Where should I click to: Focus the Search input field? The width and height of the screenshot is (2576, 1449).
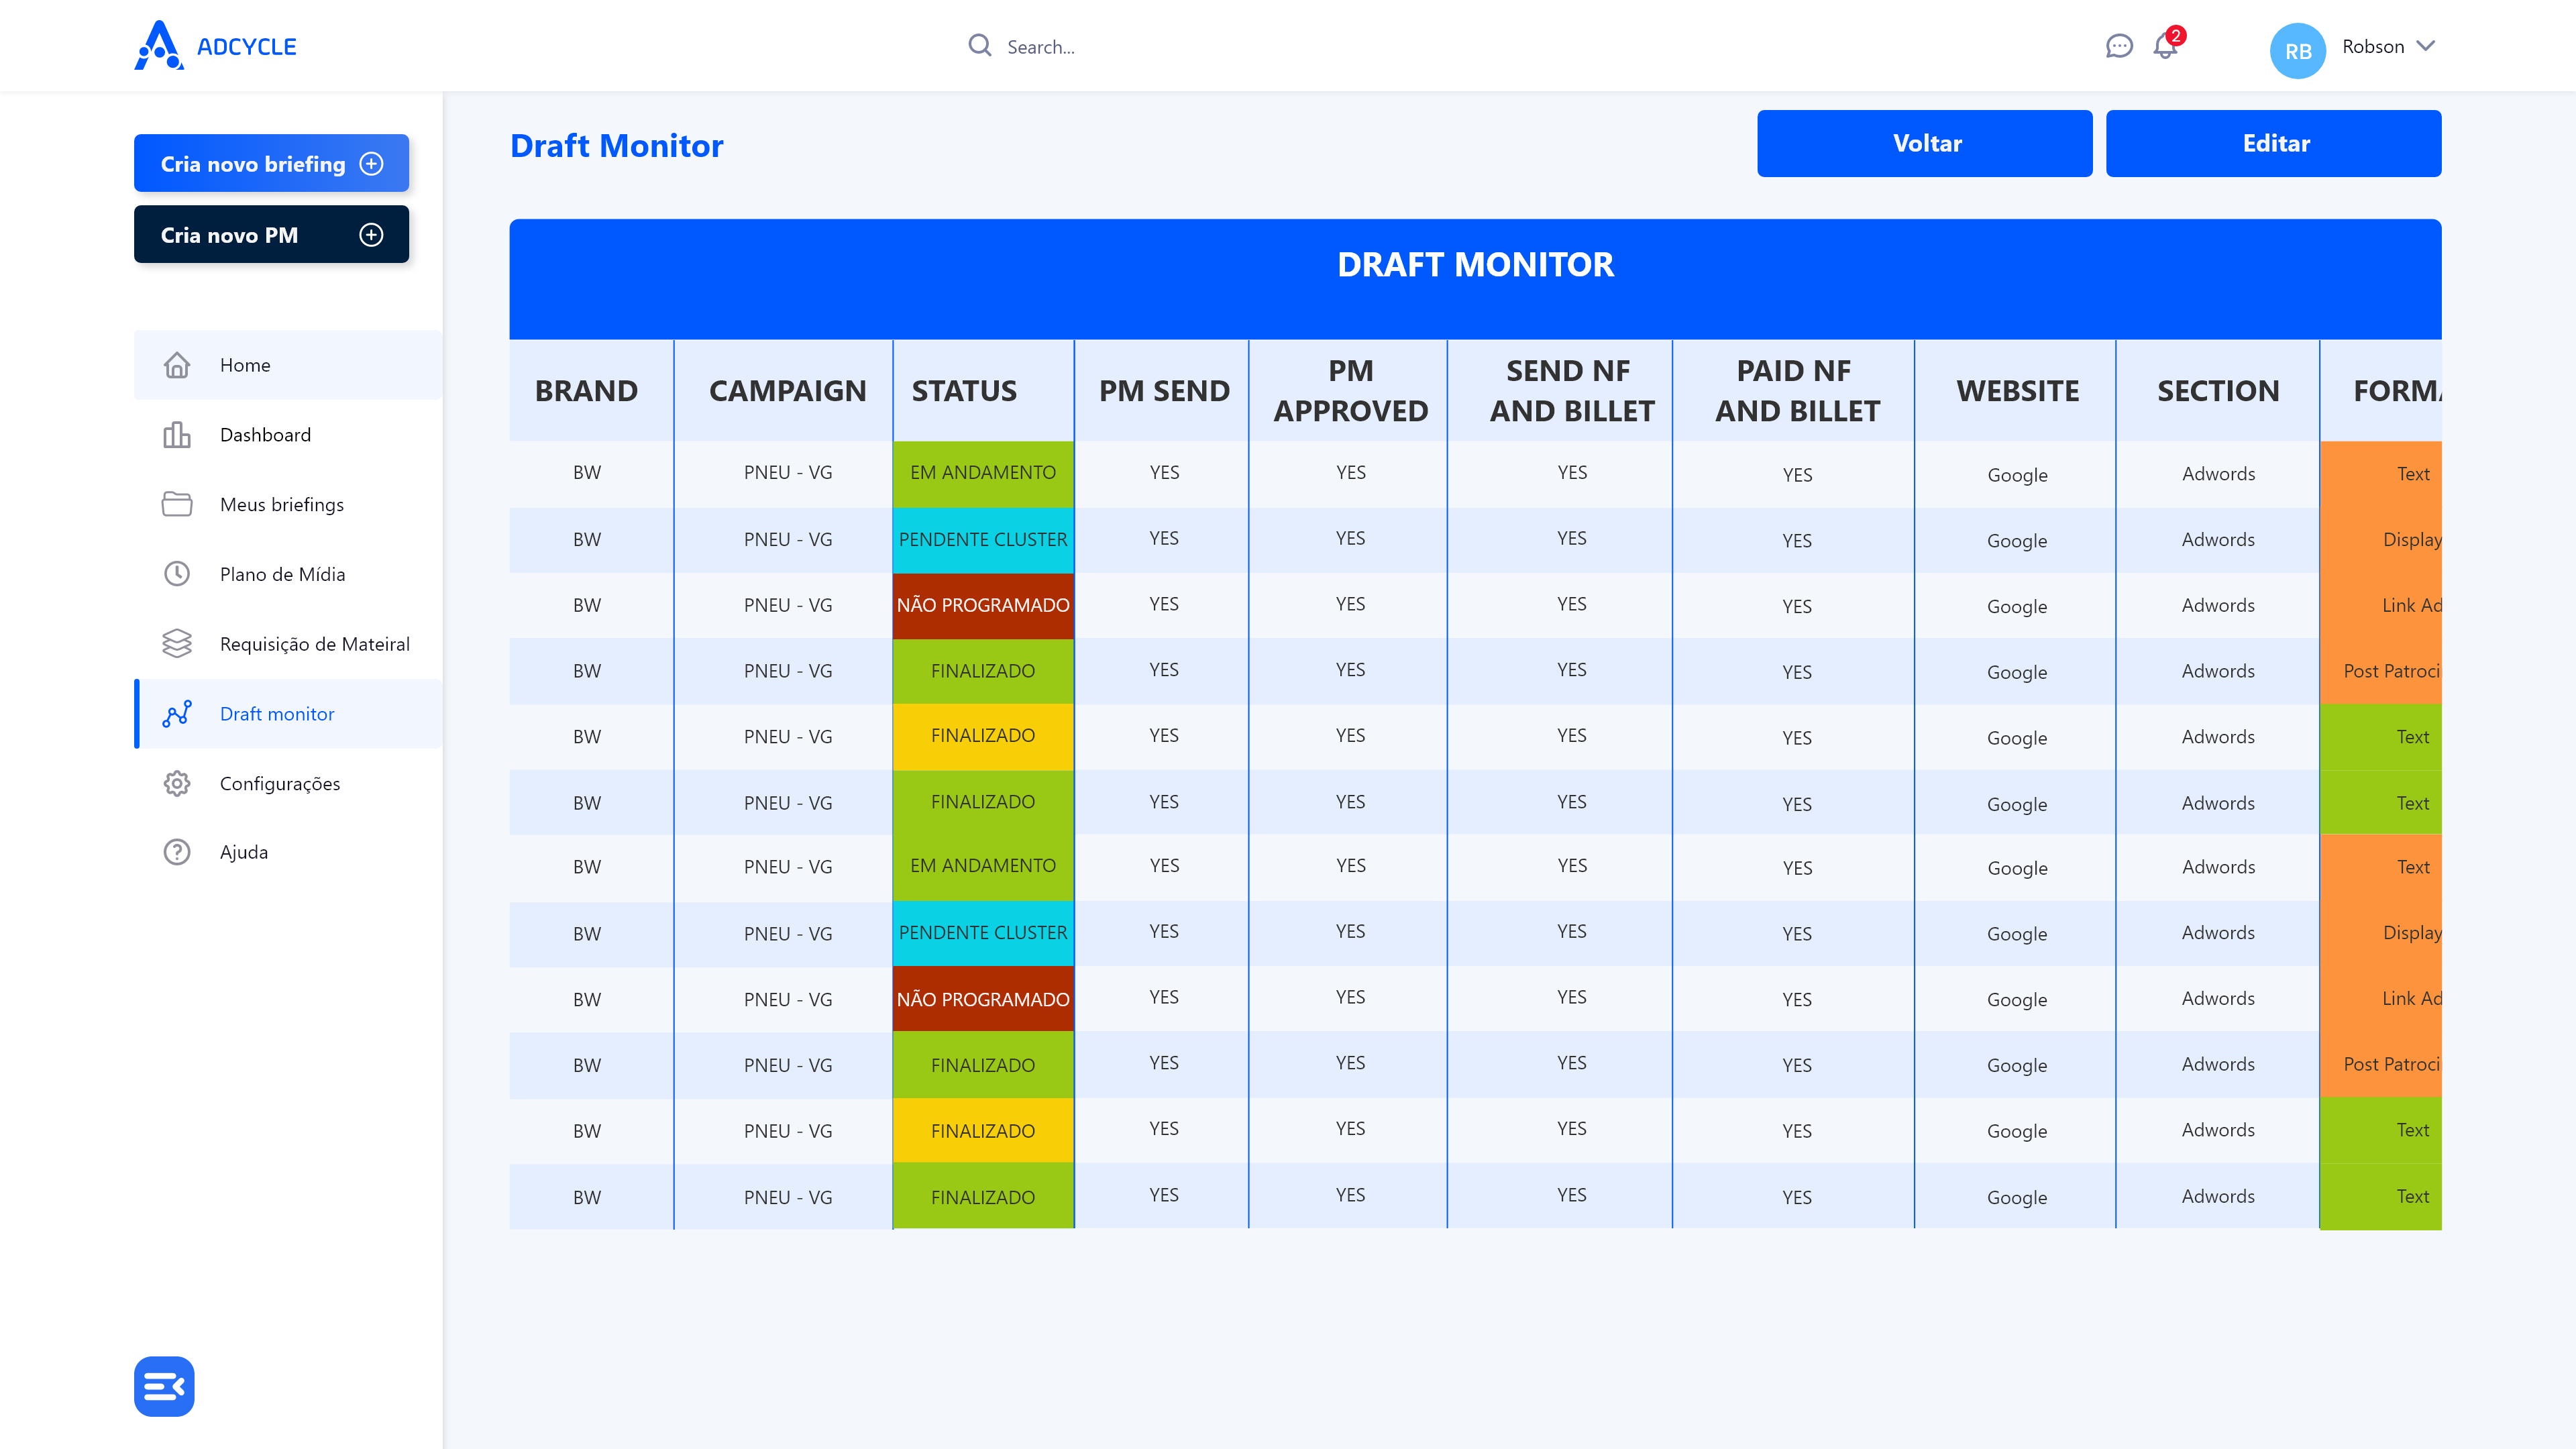point(1040,47)
